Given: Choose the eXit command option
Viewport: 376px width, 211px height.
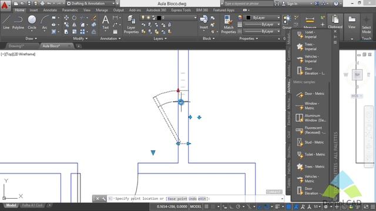Looking at the screenshot, I should (x=202, y=199).
